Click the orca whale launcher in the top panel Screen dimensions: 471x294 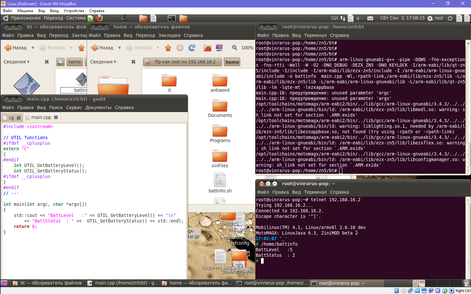(124, 18)
